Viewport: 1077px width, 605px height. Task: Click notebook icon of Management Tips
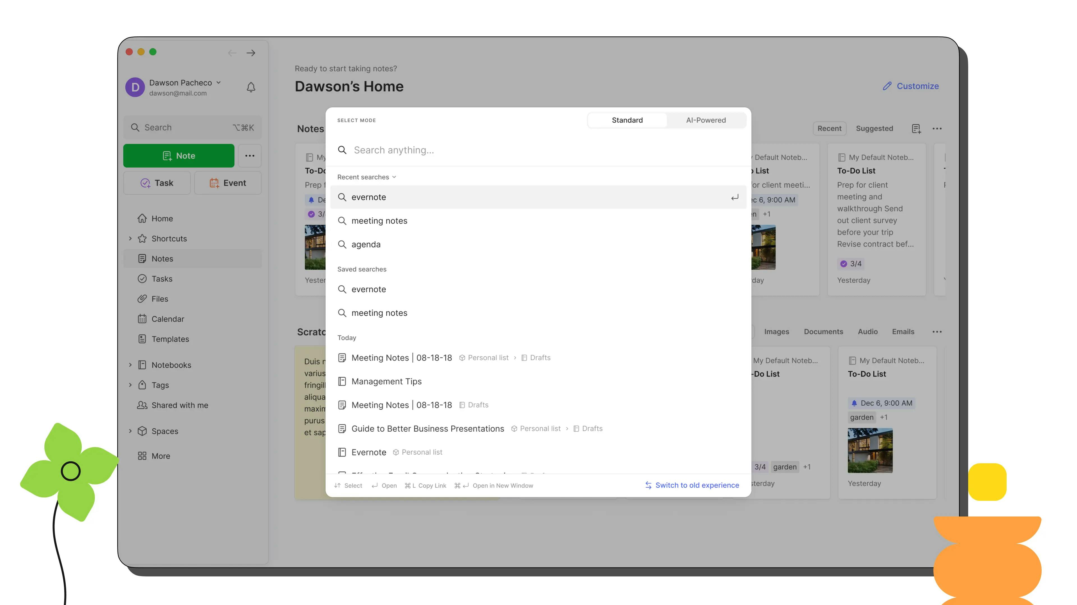click(342, 381)
